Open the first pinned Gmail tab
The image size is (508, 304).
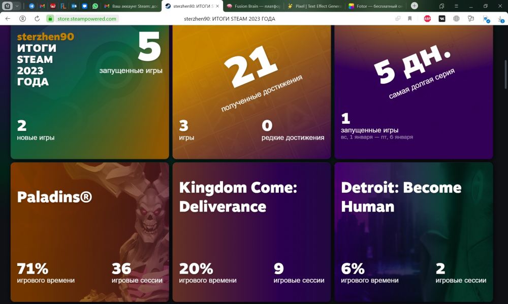click(42, 6)
